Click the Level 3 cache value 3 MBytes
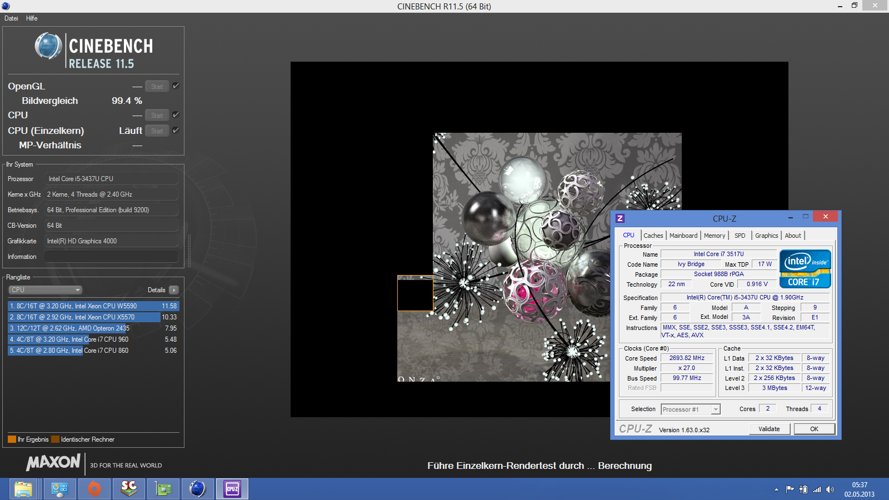The width and height of the screenshot is (889, 500). point(775,388)
